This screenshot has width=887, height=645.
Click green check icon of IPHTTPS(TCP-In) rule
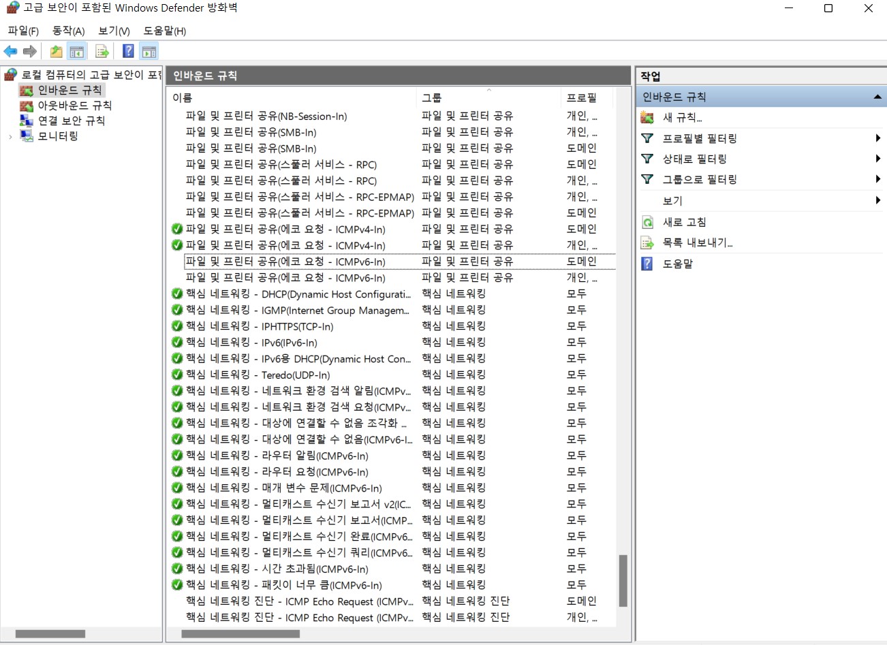177,326
